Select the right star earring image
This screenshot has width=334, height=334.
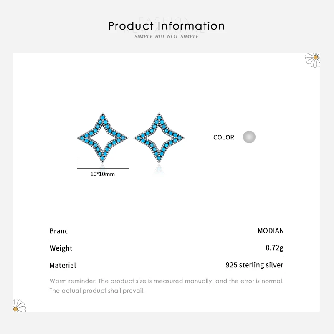click(160, 137)
